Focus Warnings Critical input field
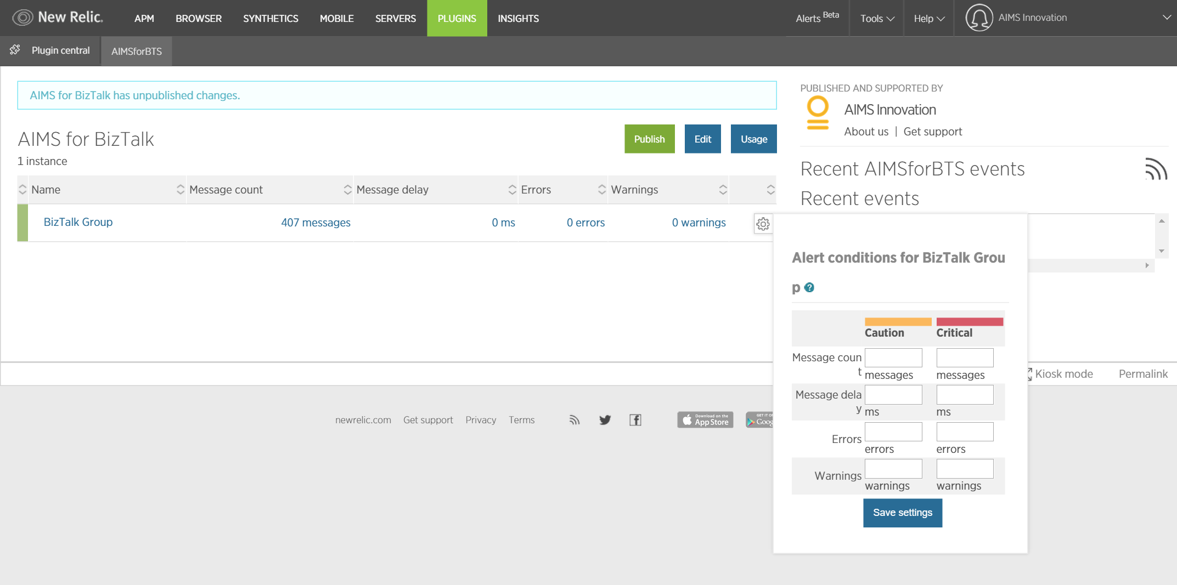This screenshot has height=585, width=1177. point(965,469)
